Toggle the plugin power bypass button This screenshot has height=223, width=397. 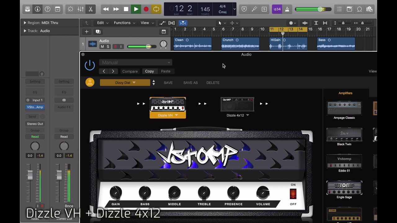[90, 65]
